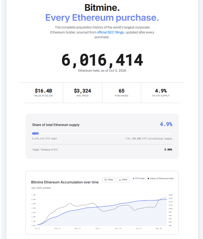This screenshot has width=203, height=239.
Task: Click the 7.0M left axis label
Action: pos(33,195)
